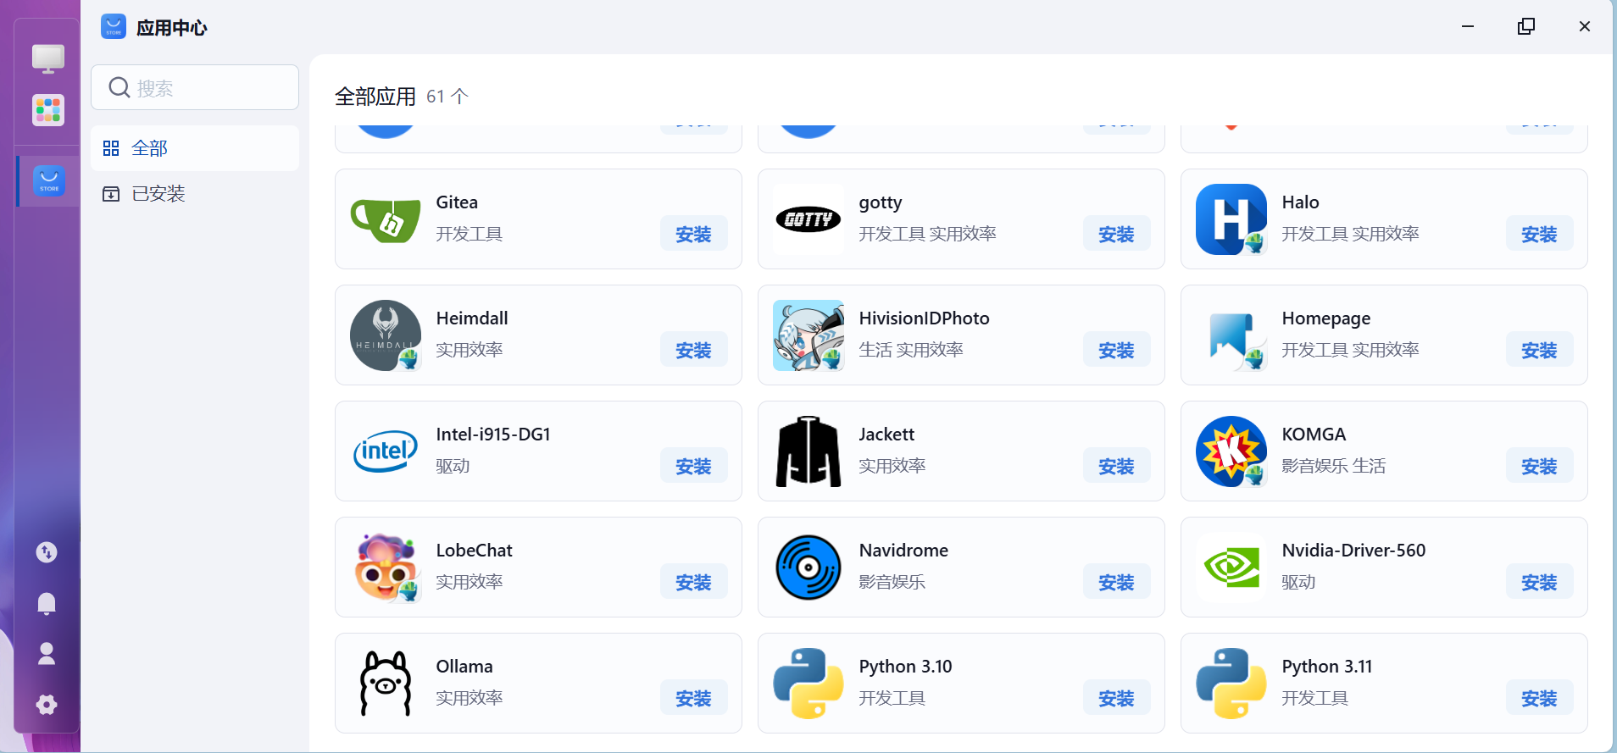Open the colorful app grid launcher icon

pos(48,110)
